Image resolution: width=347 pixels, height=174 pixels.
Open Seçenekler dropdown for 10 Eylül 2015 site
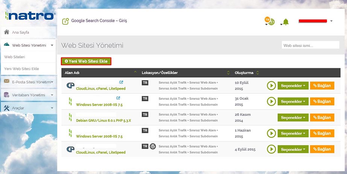click(293, 85)
